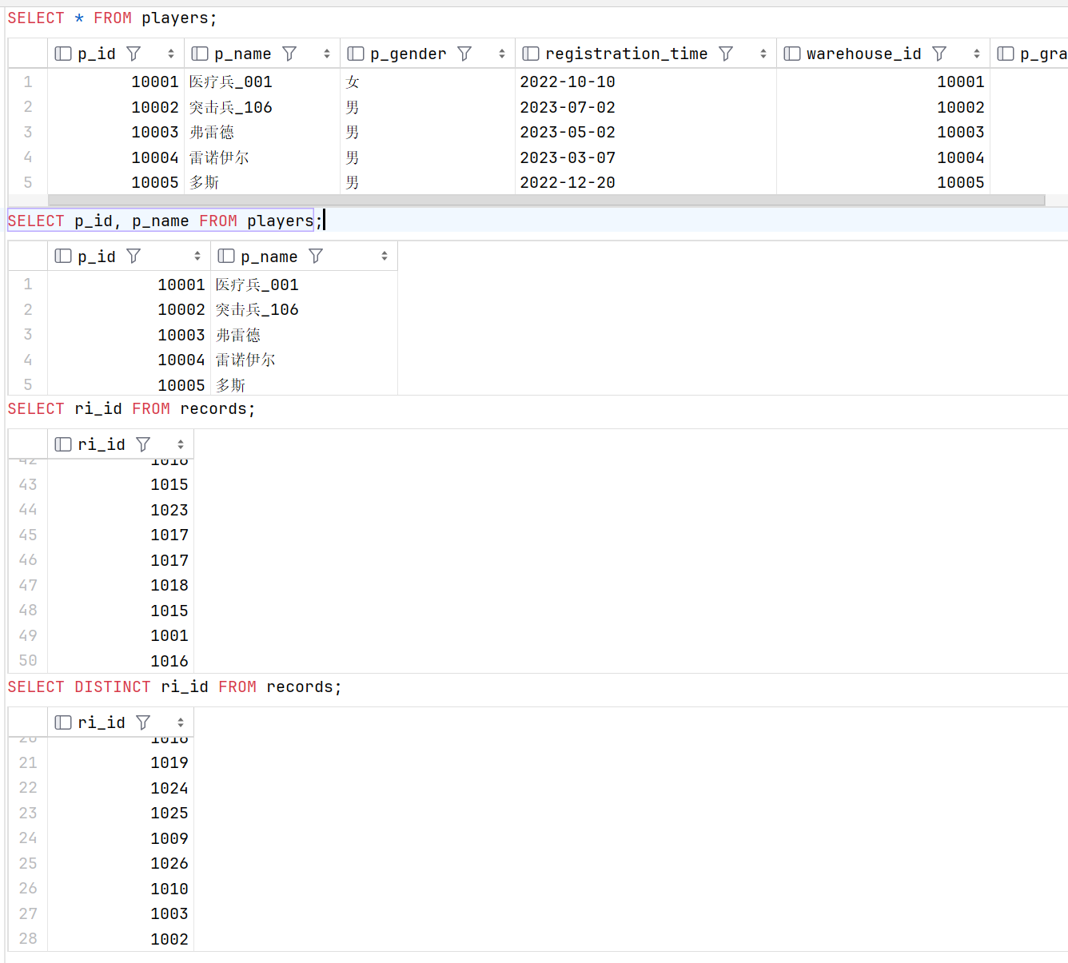Select warehouse_id cell 10003
The height and width of the screenshot is (963, 1068).
(x=960, y=132)
